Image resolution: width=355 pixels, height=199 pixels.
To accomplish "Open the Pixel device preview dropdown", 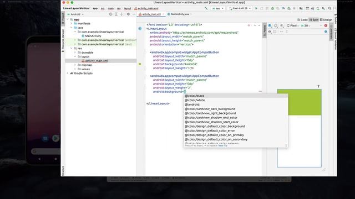I will tap(293, 26).
